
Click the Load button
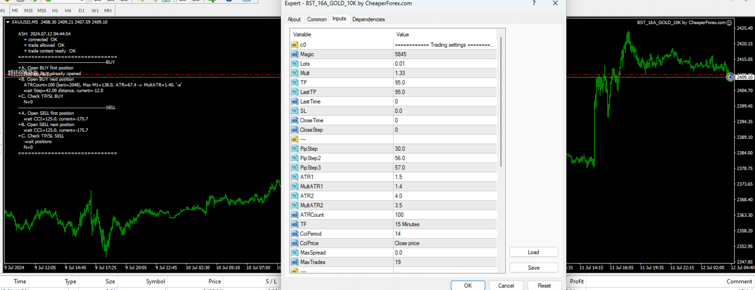pos(533,252)
